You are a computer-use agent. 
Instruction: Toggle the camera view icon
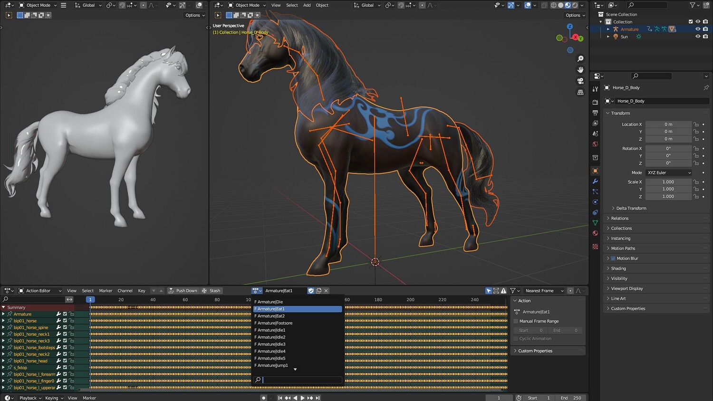580,81
